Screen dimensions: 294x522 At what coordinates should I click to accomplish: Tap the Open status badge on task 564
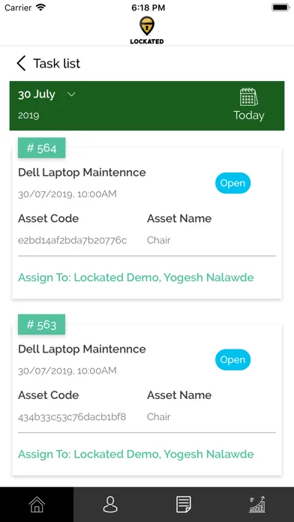pos(232,183)
